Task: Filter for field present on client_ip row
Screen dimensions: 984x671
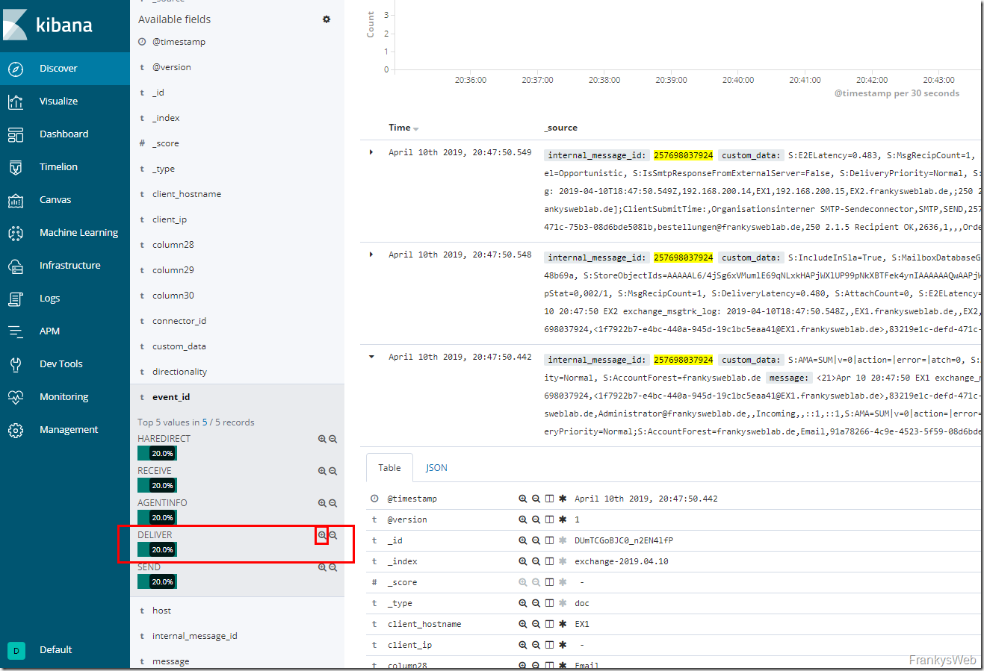Action: click(563, 645)
